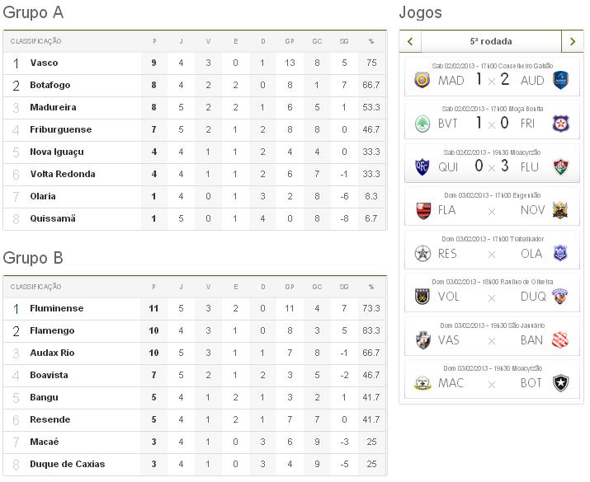This screenshot has height=482, width=590.
Task: Click the Fluminense crest beside FLU
Action: tap(561, 167)
